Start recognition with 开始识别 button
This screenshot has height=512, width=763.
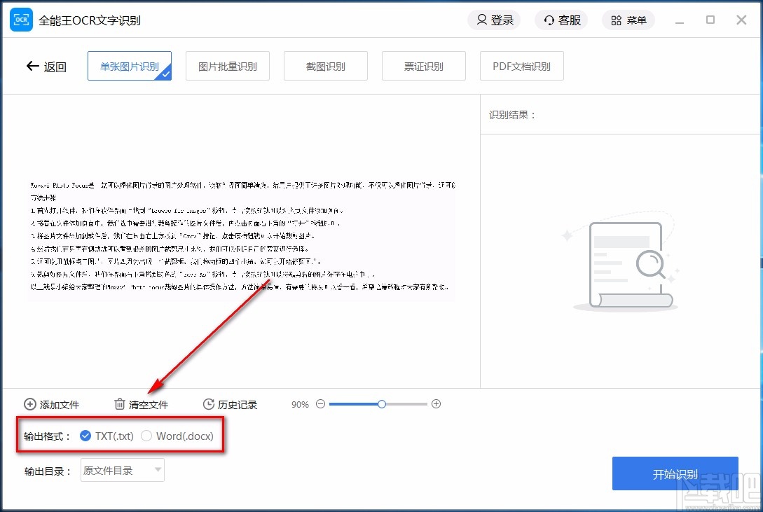pyautogui.click(x=675, y=473)
